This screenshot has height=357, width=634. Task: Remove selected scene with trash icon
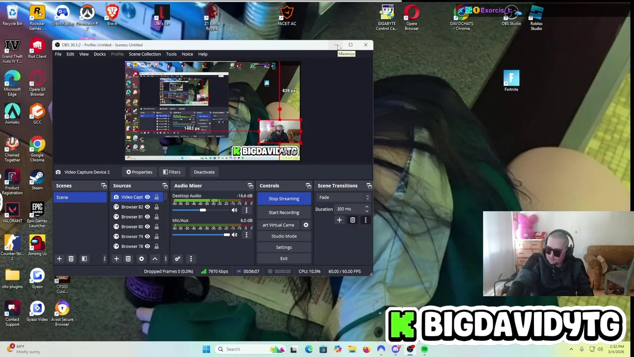[71, 259]
